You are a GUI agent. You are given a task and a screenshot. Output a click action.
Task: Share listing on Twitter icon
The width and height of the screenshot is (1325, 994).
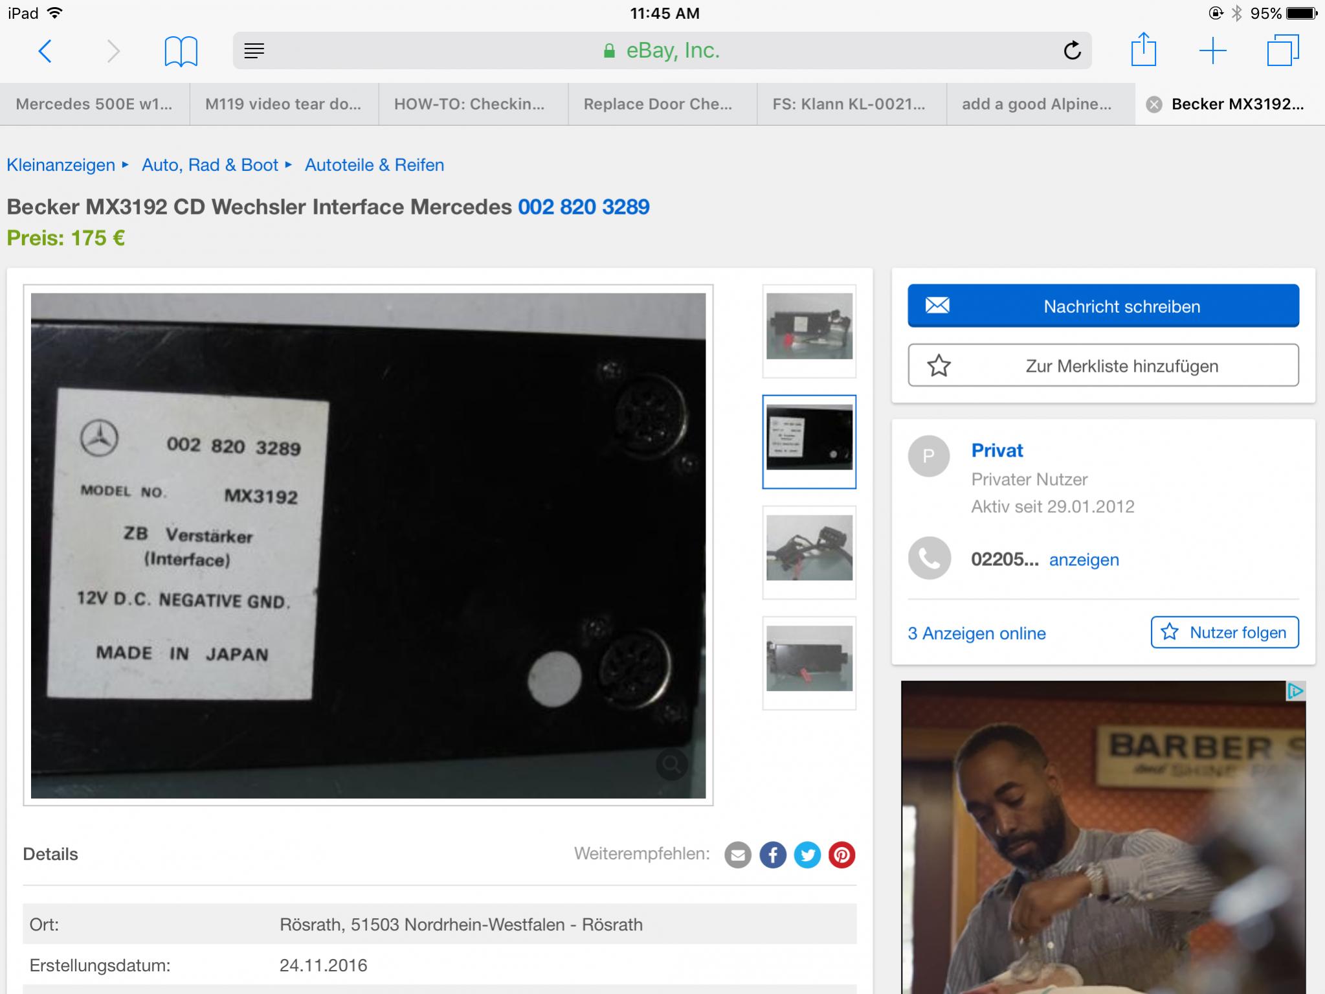(807, 855)
